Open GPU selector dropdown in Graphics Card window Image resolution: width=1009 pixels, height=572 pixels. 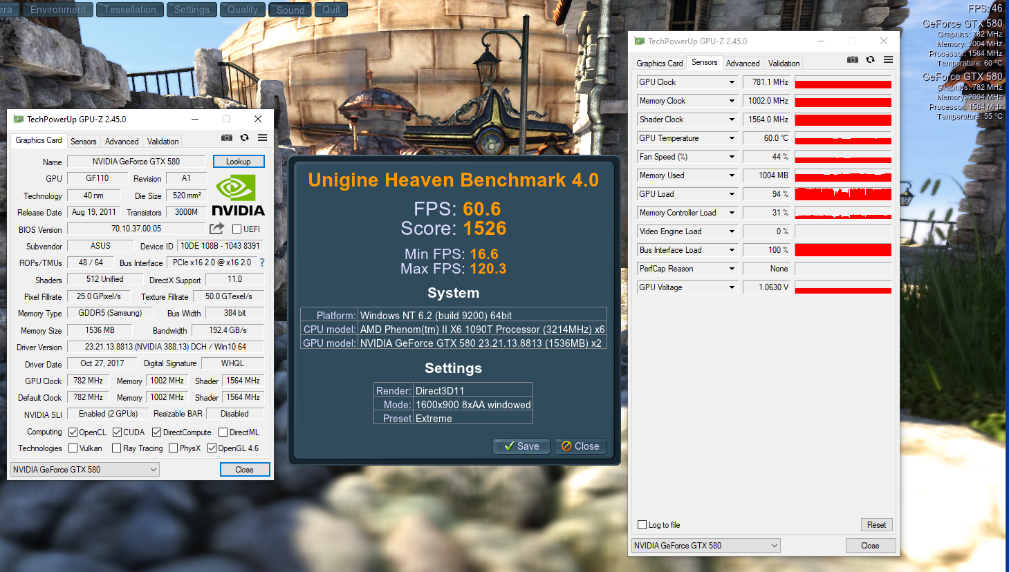pyautogui.click(x=85, y=470)
